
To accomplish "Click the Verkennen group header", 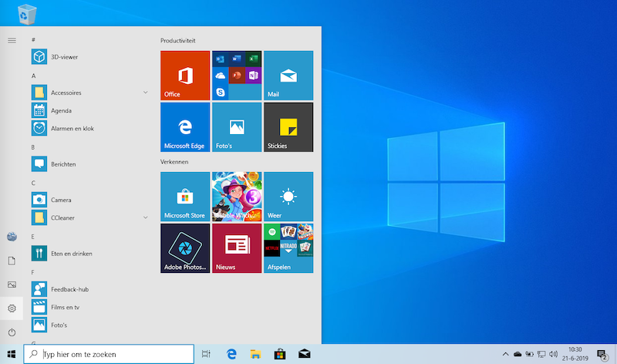I will click(x=174, y=162).
